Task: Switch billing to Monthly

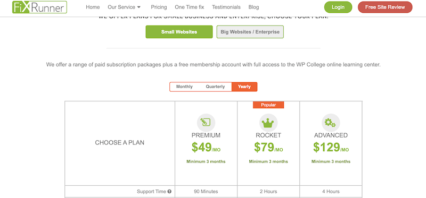Action: [x=184, y=87]
